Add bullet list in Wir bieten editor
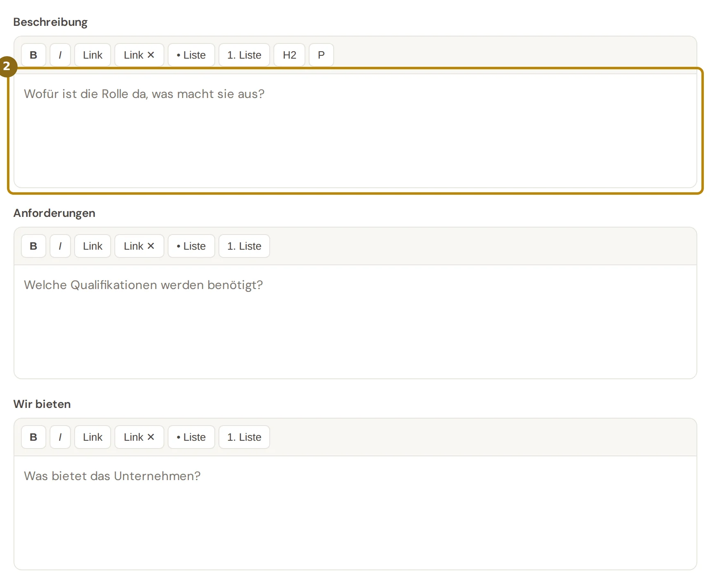This screenshot has width=710, height=583. click(191, 437)
